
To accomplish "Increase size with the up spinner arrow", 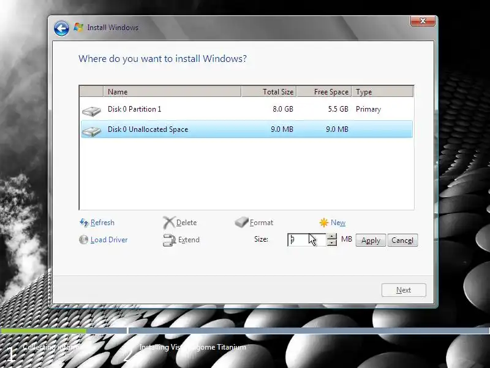I will tap(332, 237).
